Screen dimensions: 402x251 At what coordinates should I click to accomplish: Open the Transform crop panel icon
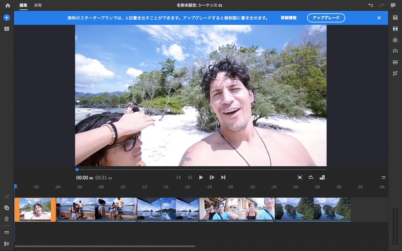(395, 73)
